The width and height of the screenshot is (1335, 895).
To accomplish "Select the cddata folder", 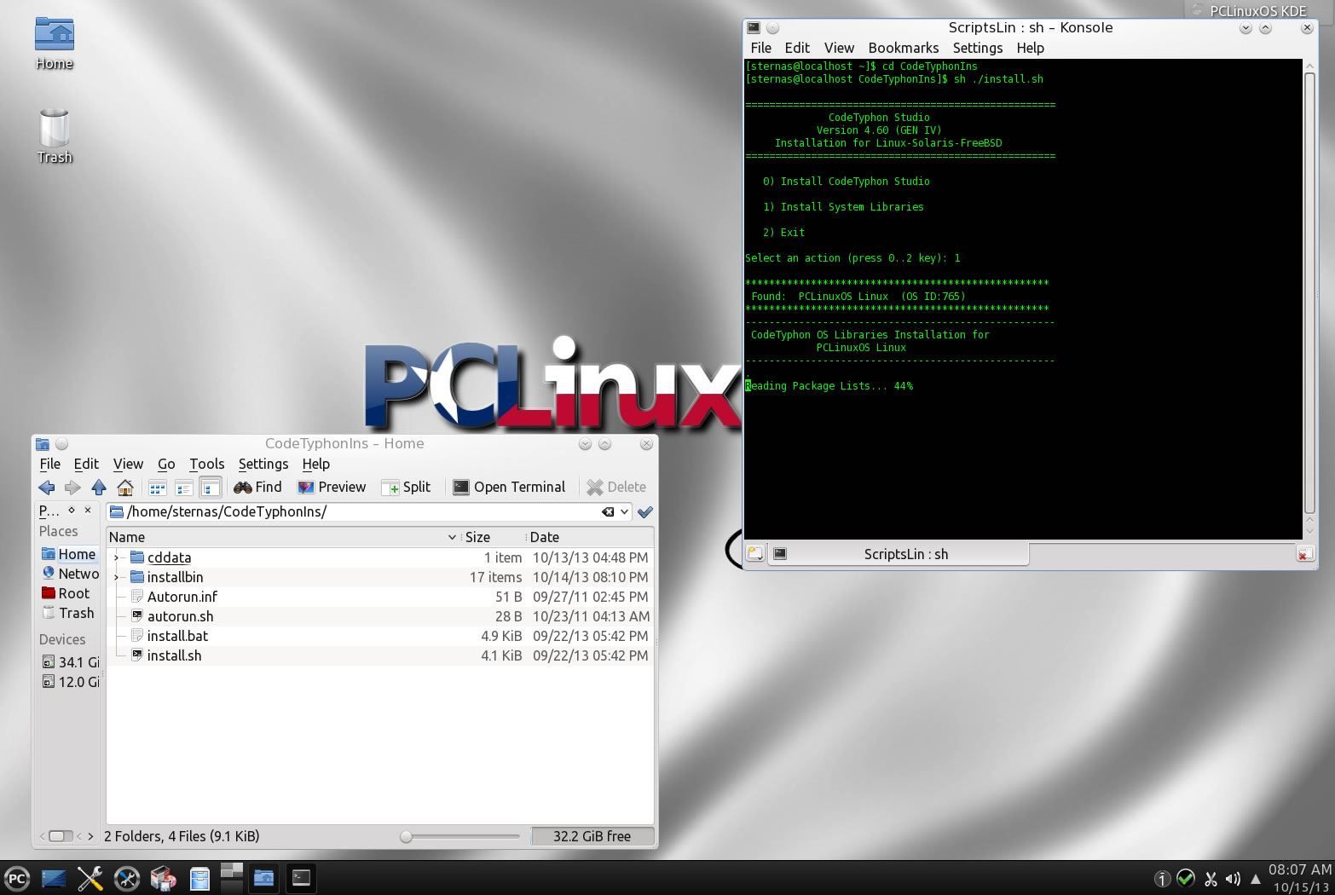I will click(169, 557).
